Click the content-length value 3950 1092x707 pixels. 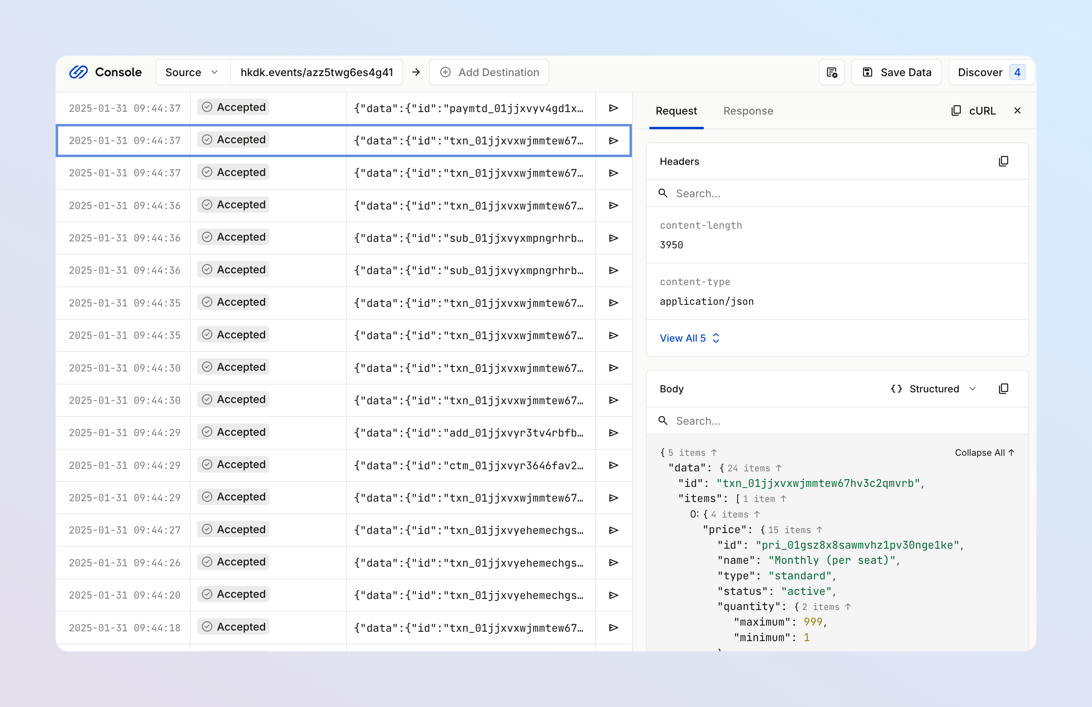click(671, 245)
